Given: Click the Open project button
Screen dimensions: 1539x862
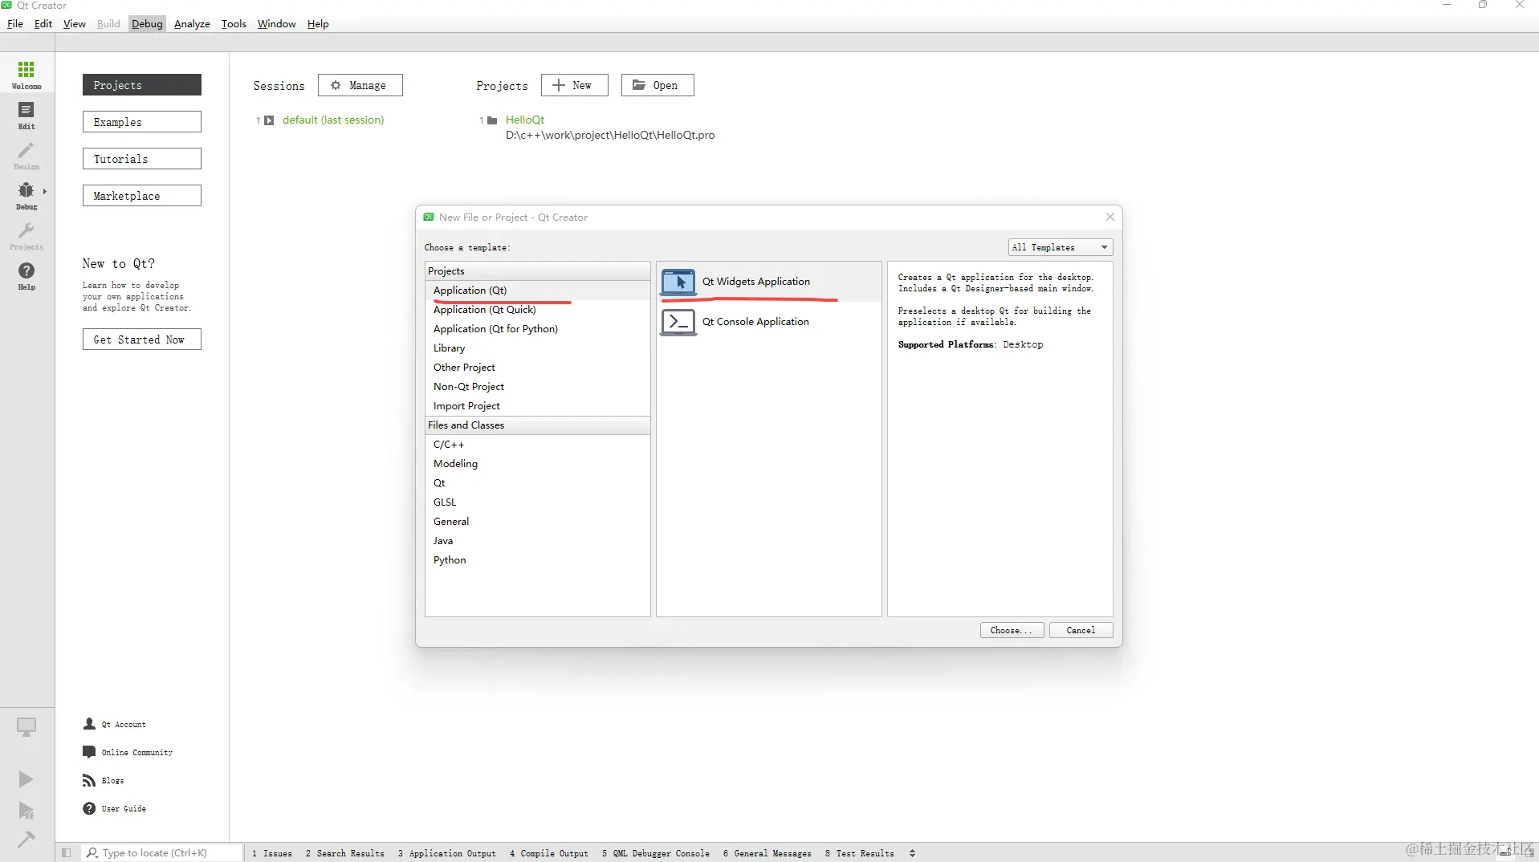Looking at the screenshot, I should (x=657, y=85).
